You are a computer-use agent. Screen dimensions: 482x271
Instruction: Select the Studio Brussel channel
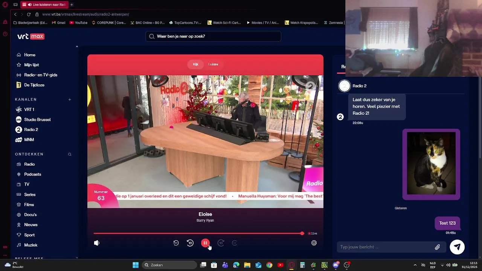37,120
